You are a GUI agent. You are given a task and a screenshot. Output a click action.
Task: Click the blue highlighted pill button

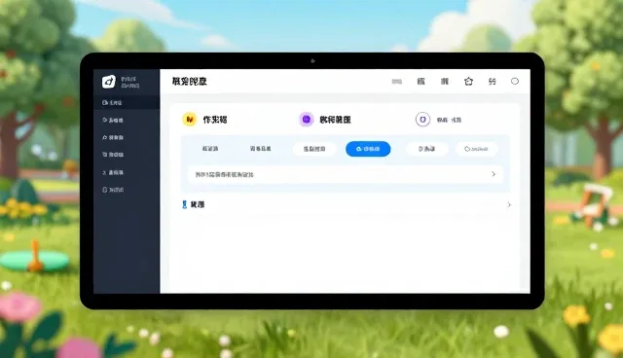tap(368, 149)
